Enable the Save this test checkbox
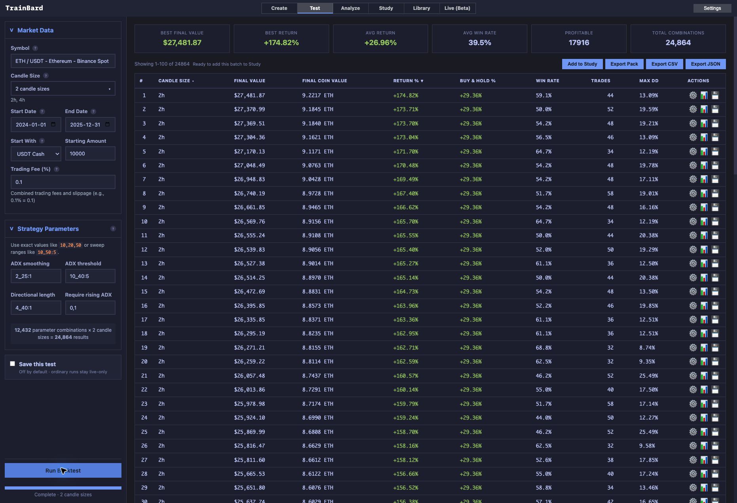The image size is (737, 503). (13, 364)
